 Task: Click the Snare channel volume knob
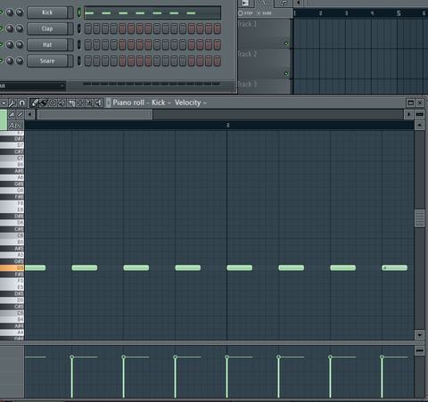pos(20,61)
